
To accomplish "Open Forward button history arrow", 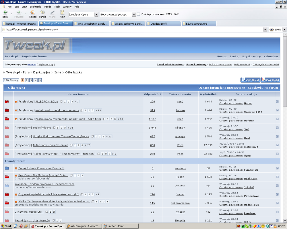I will coord(26,14).
